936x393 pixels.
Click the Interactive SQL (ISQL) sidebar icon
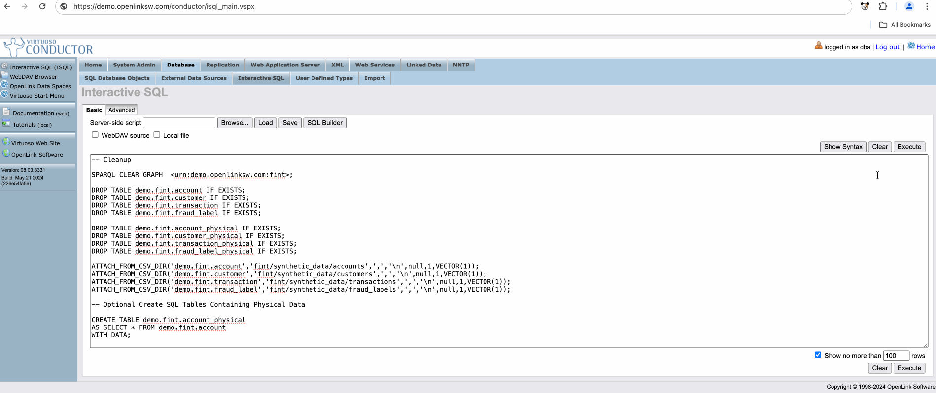pos(4,66)
